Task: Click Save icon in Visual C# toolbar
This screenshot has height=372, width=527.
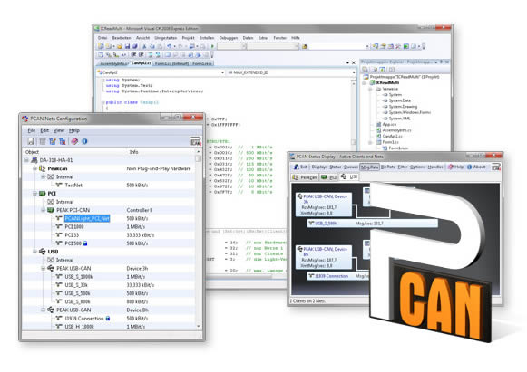Action: 127,47
